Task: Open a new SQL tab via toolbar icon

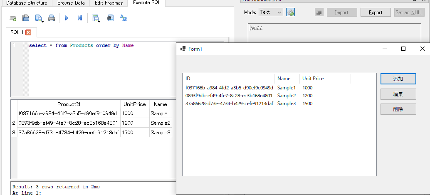Action: tap(13, 18)
